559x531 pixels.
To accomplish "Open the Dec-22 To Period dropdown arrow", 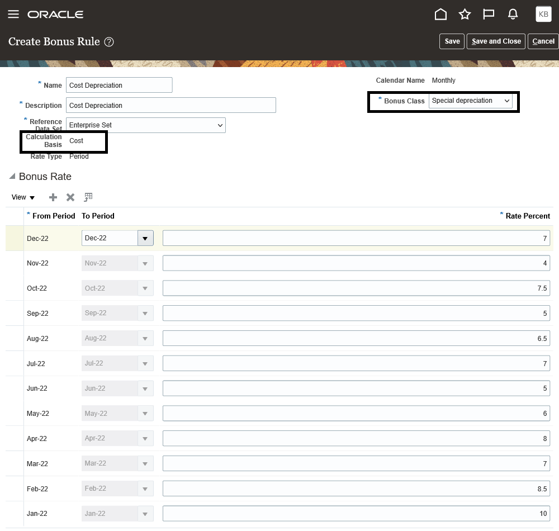I will (x=145, y=239).
